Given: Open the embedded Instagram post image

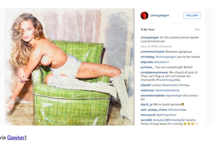Looking at the screenshot, I should coord(70,67).
